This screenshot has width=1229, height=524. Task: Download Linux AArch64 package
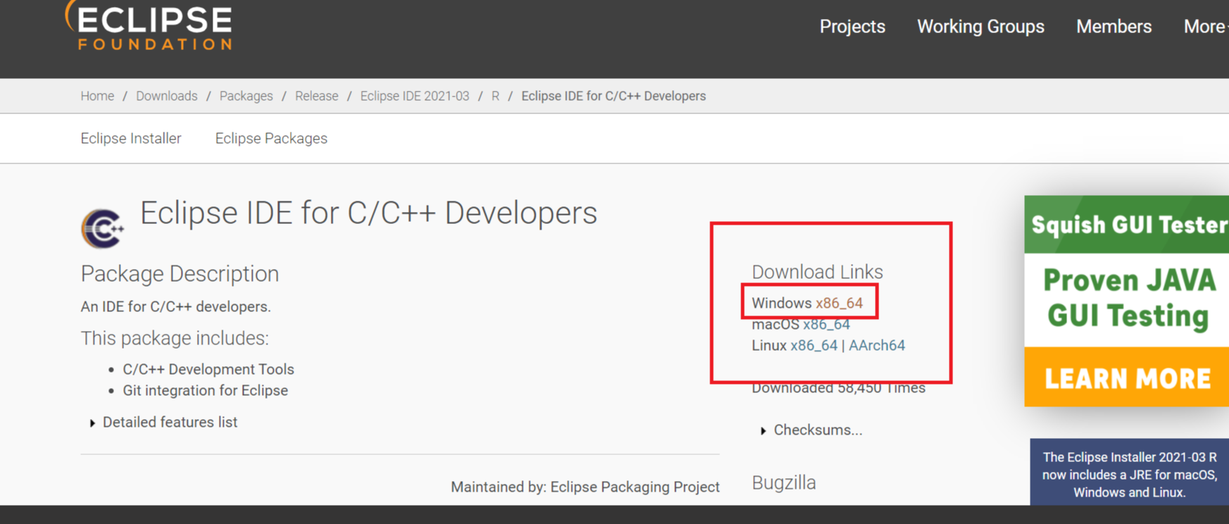click(x=877, y=345)
